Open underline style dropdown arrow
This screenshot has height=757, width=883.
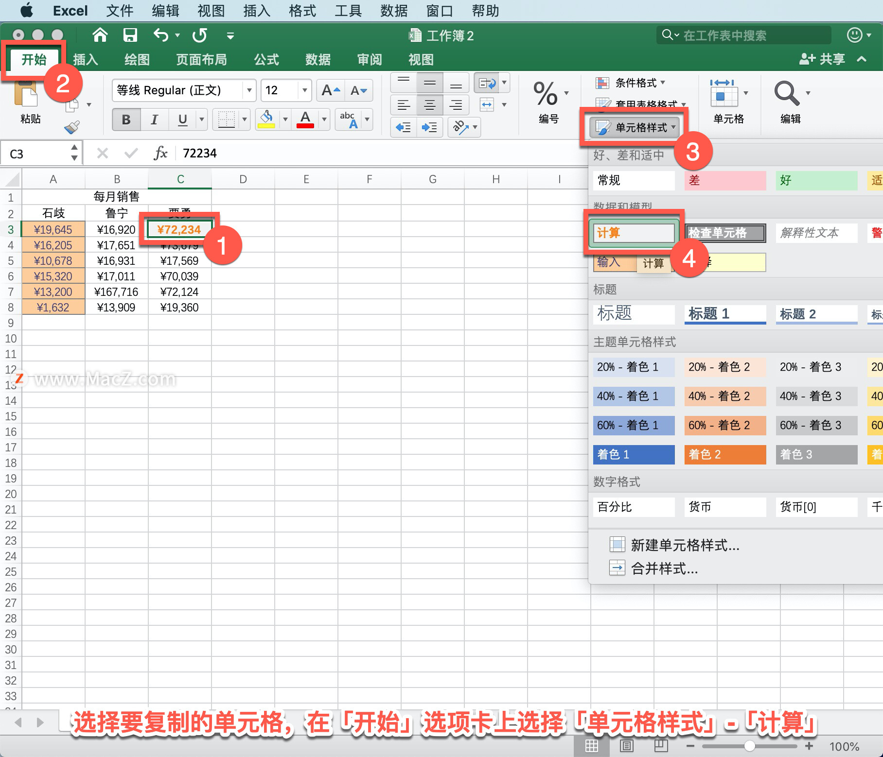(x=201, y=120)
